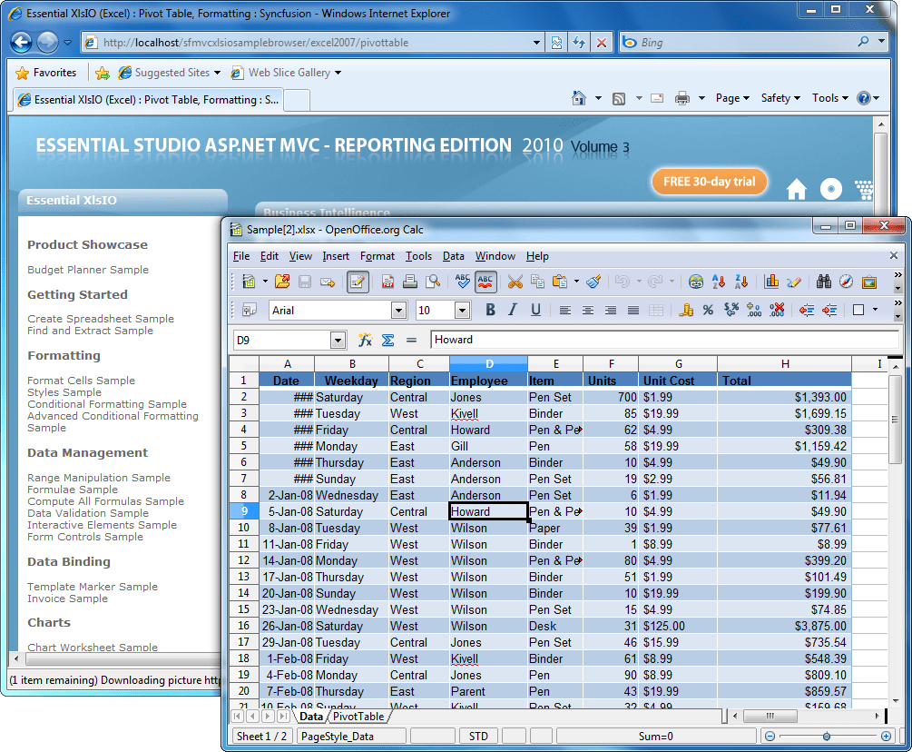Screen dimensions: 912x752
Task: Export directly as PDF
Action: pyautogui.click(x=388, y=282)
